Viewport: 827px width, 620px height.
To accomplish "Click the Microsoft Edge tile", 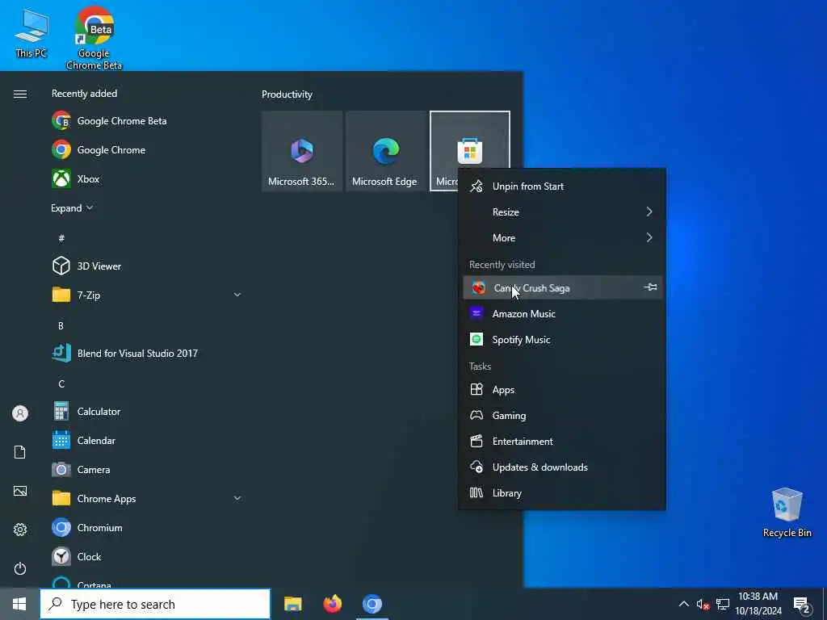I will pyautogui.click(x=385, y=151).
